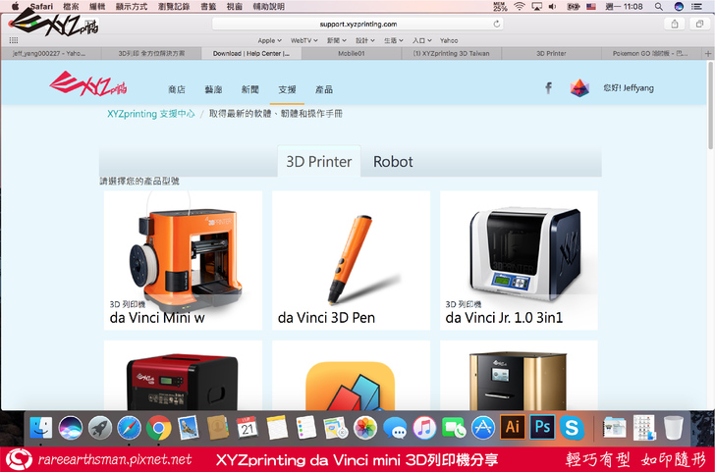This screenshot has height=472, width=715.
Task: Click 新聞 in site navigation
Action: pyautogui.click(x=250, y=89)
